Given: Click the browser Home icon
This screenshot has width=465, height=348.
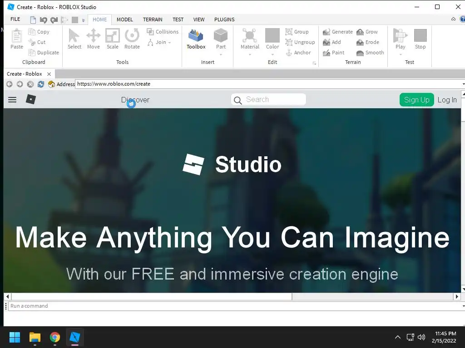Looking at the screenshot, I should pos(51,84).
